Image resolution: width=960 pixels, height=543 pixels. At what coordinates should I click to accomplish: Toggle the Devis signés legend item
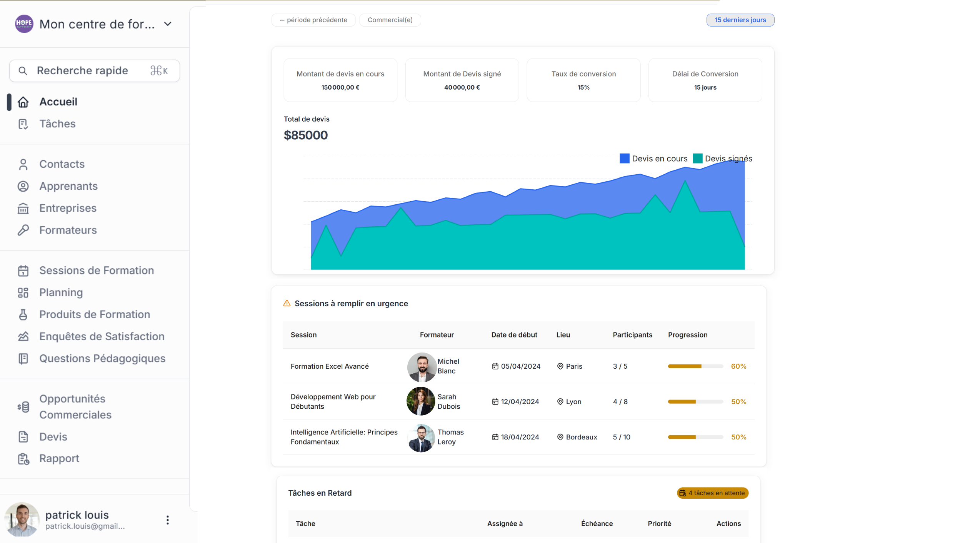(x=722, y=159)
